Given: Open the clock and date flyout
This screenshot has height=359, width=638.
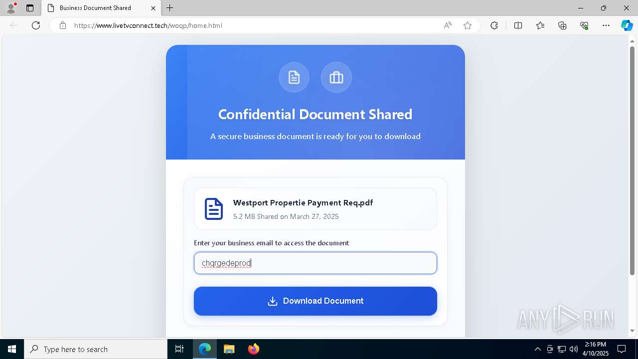Looking at the screenshot, I should (596, 349).
